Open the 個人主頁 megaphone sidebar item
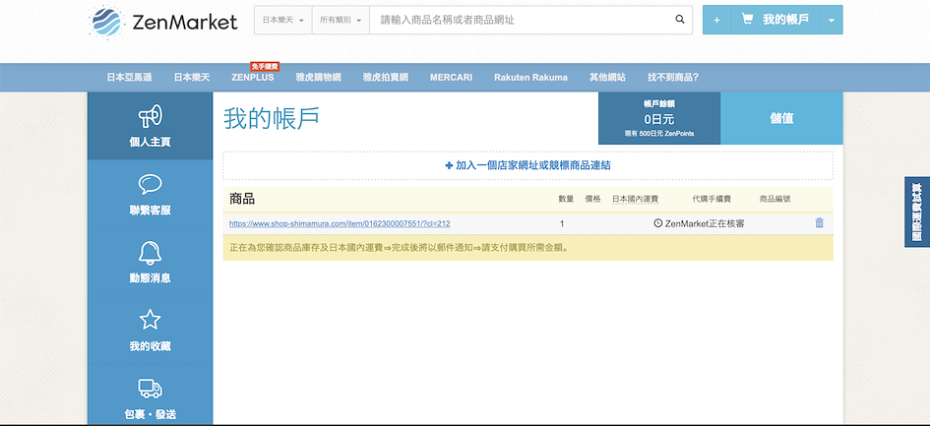The height and width of the screenshot is (426, 930). coord(150,126)
